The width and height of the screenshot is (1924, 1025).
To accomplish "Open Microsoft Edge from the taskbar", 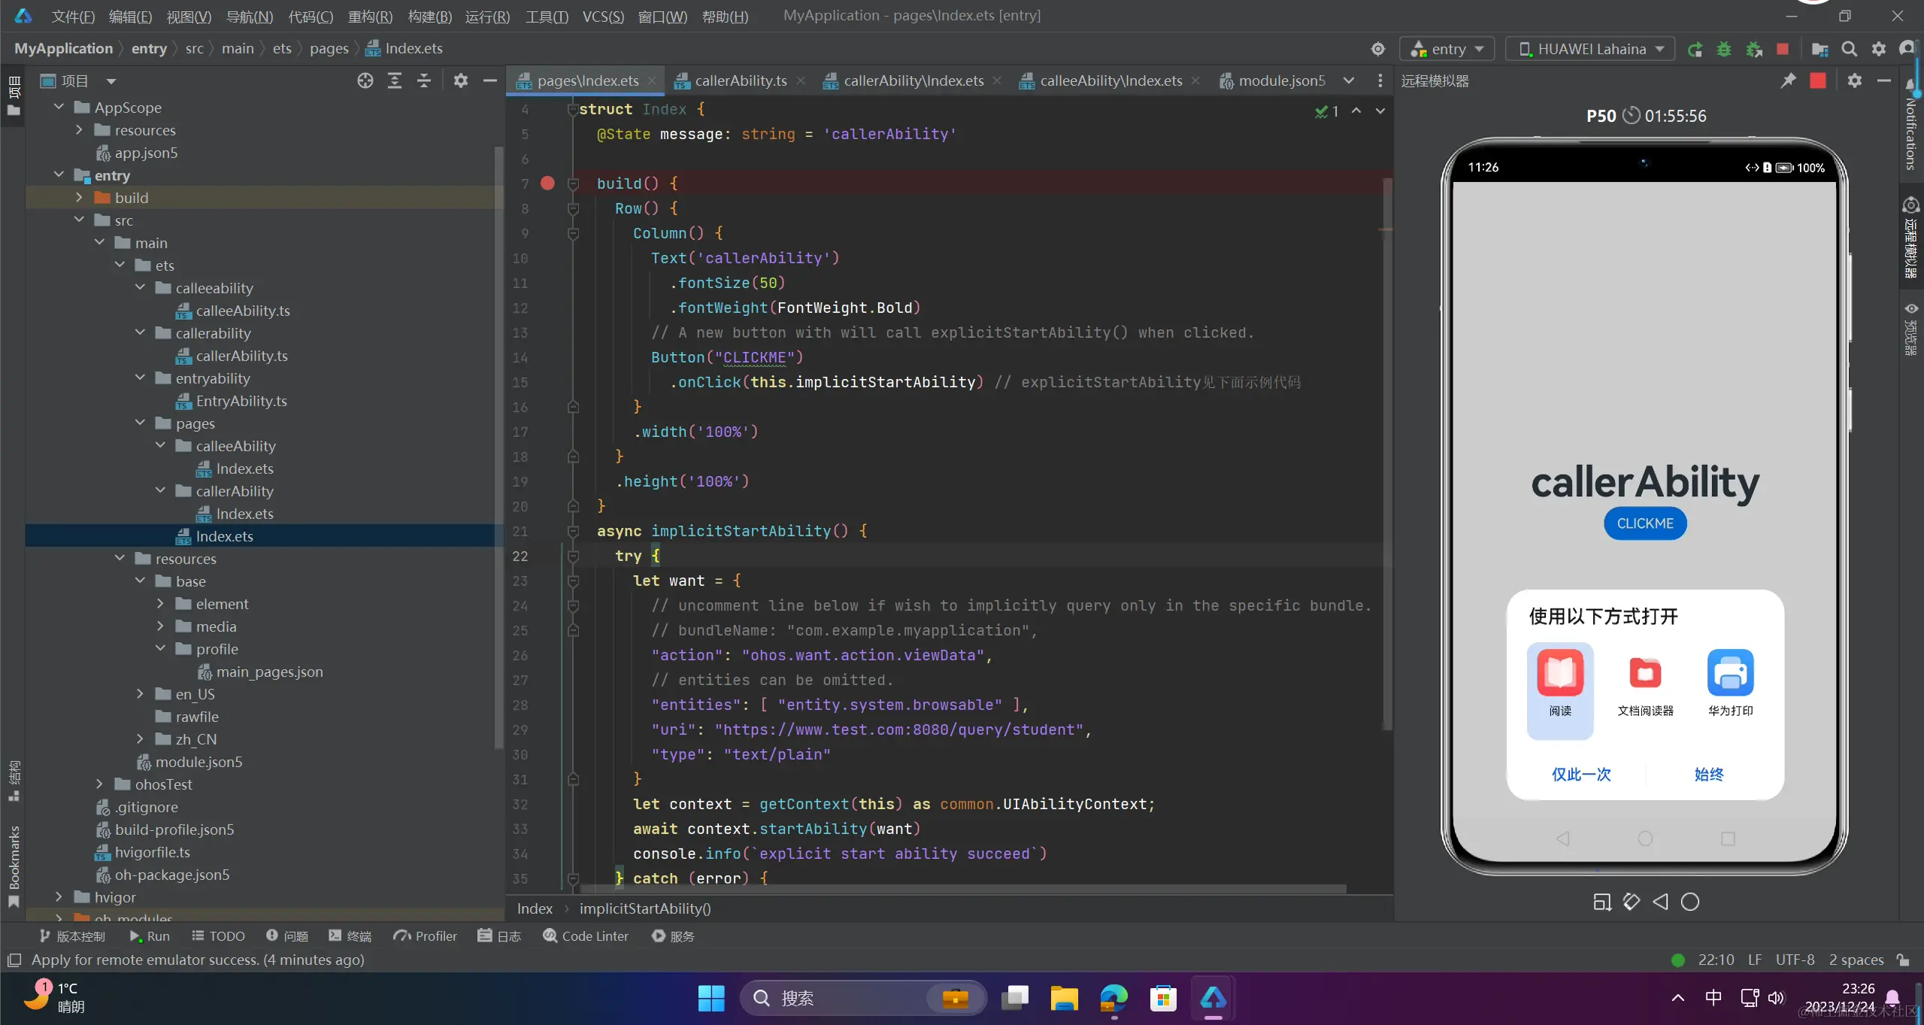I will coord(1113,998).
